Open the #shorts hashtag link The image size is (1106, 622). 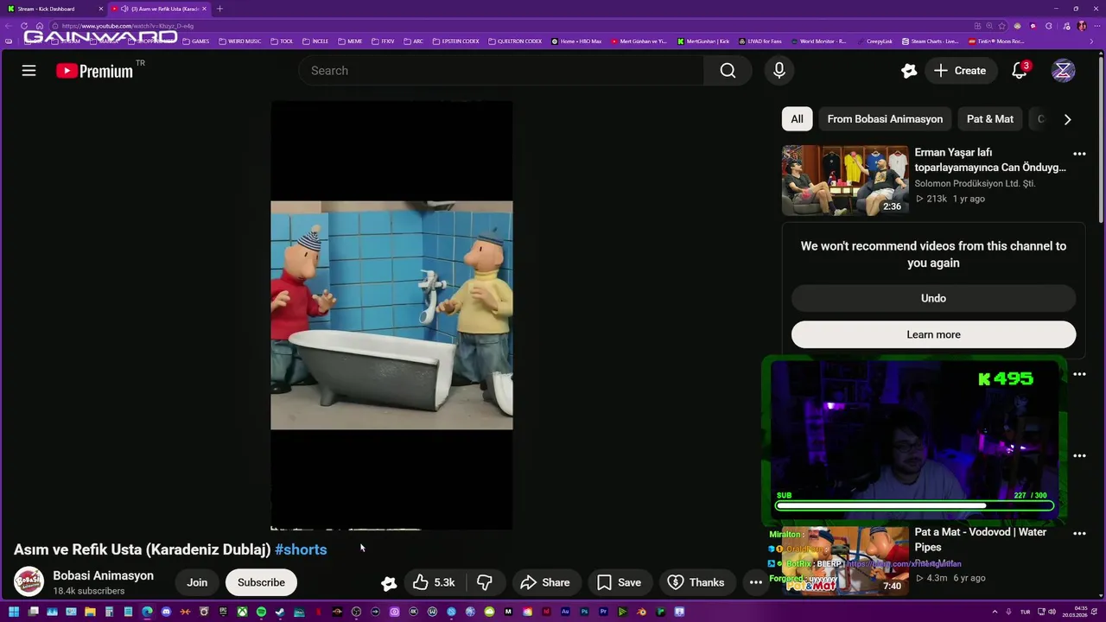301,549
